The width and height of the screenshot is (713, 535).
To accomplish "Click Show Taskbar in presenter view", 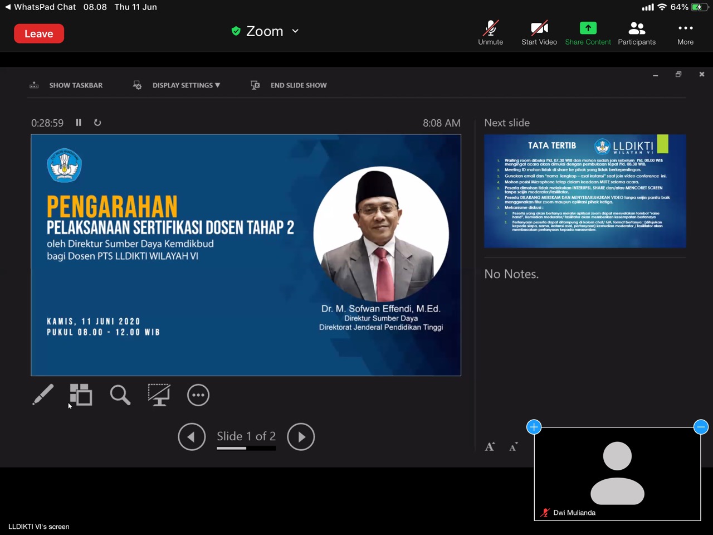I will coord(67,85).
